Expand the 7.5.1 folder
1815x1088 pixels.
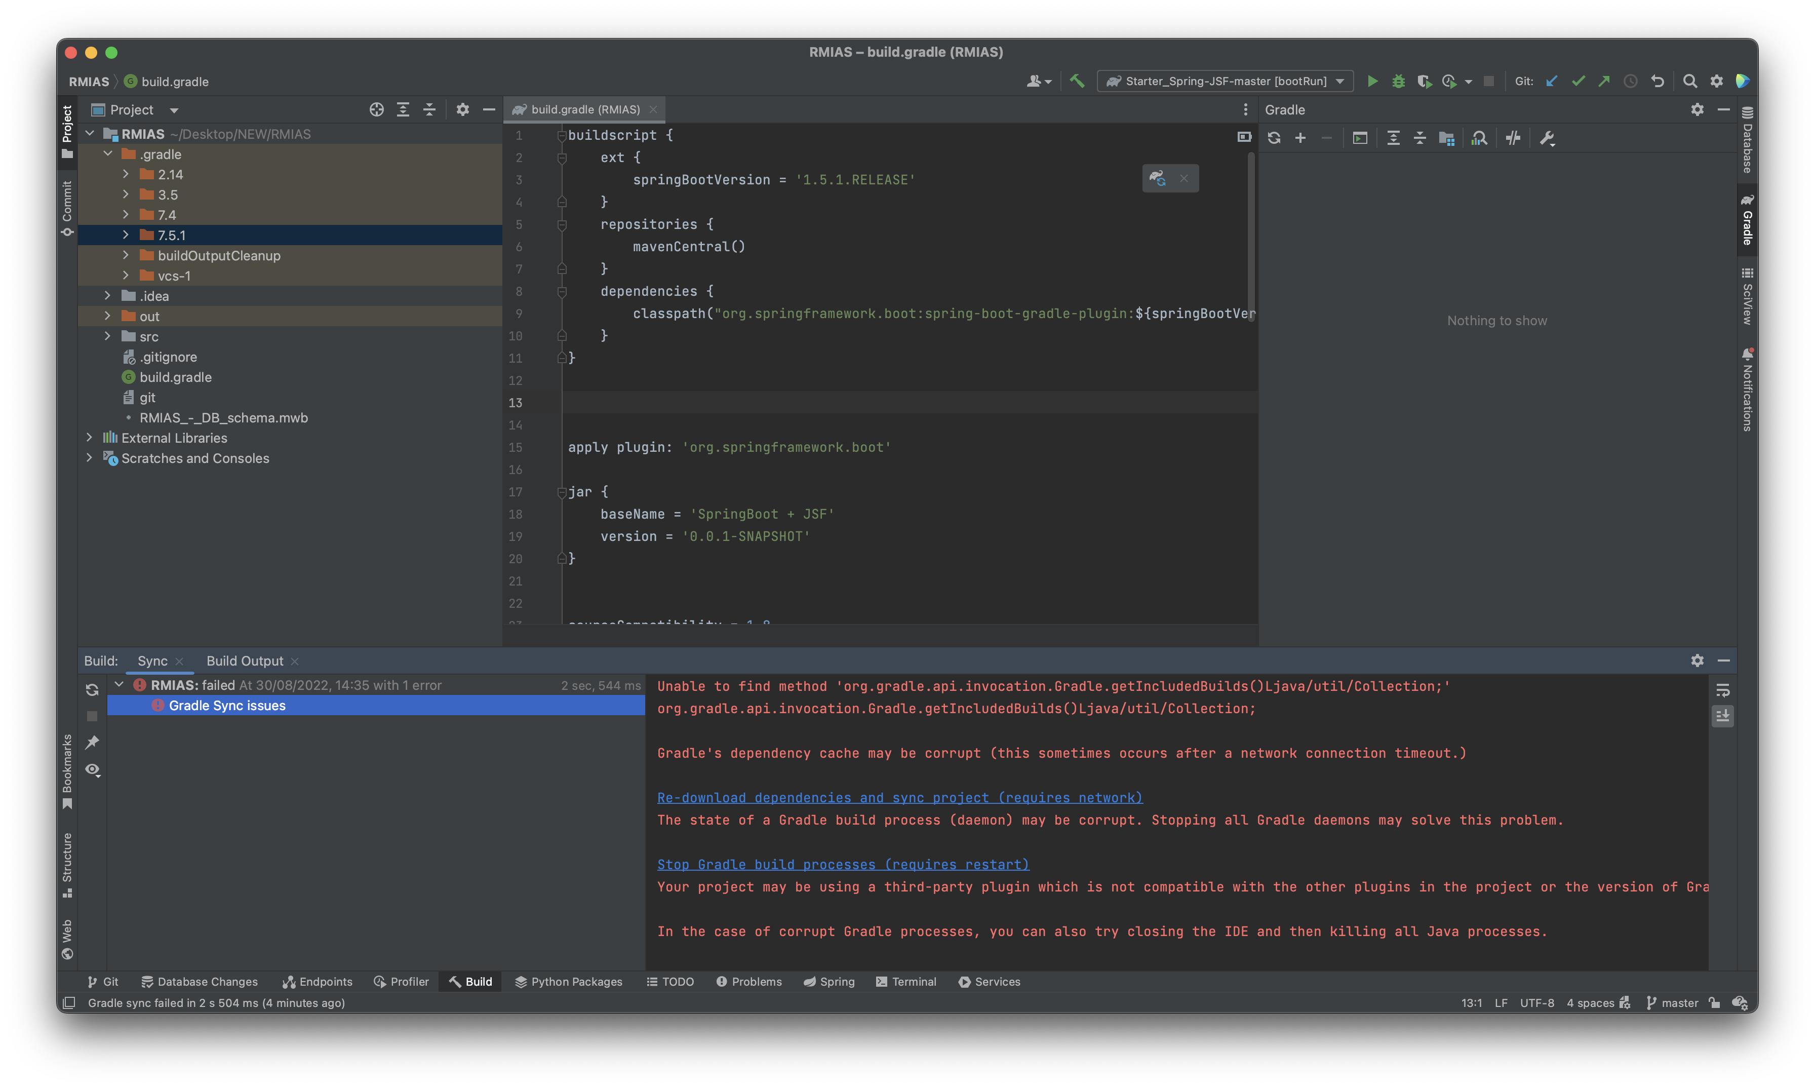(126, 235)
